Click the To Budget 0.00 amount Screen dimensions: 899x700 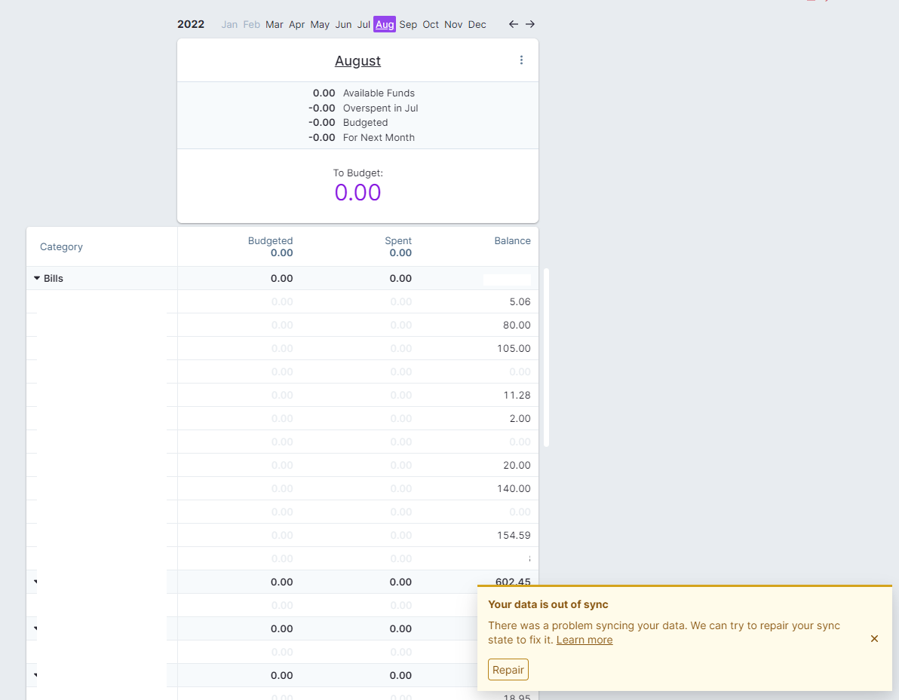click(357, 192)
